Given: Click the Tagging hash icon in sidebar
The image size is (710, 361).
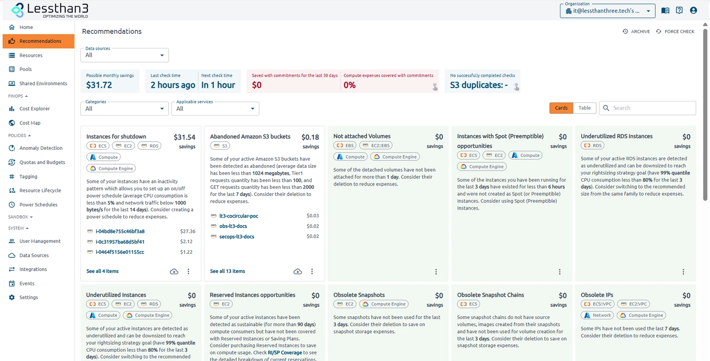Looking at the screenshot, I should pyautogui.click(x=12, y=176).
